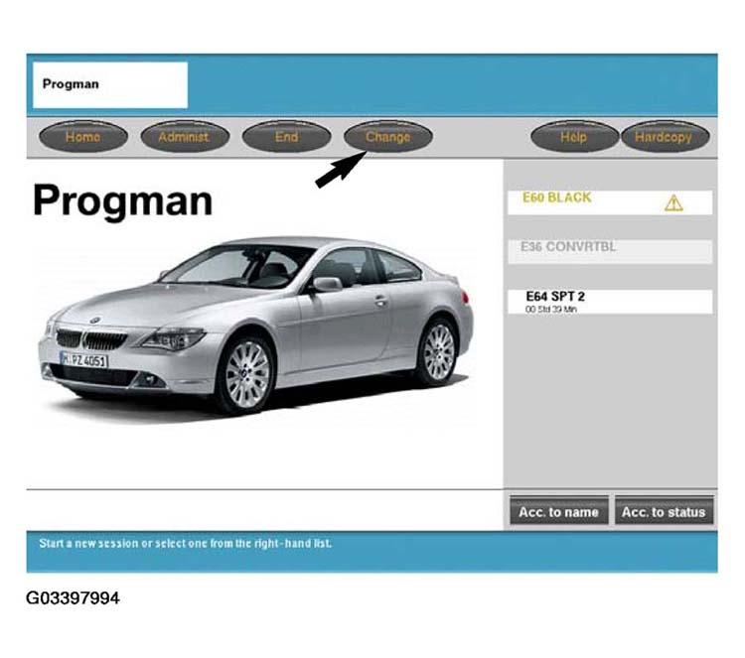Click the Change button
This screenshot has width=745, height=658.
[x=387, y=137]
